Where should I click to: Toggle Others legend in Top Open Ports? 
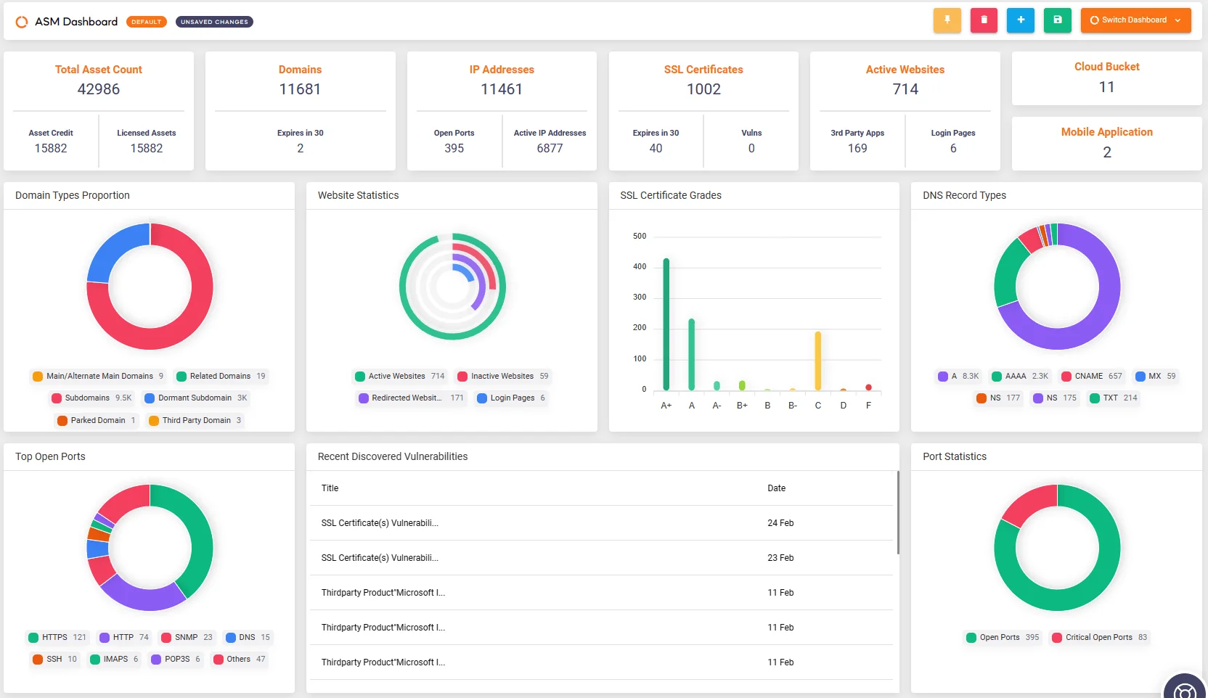click(240, 659)
